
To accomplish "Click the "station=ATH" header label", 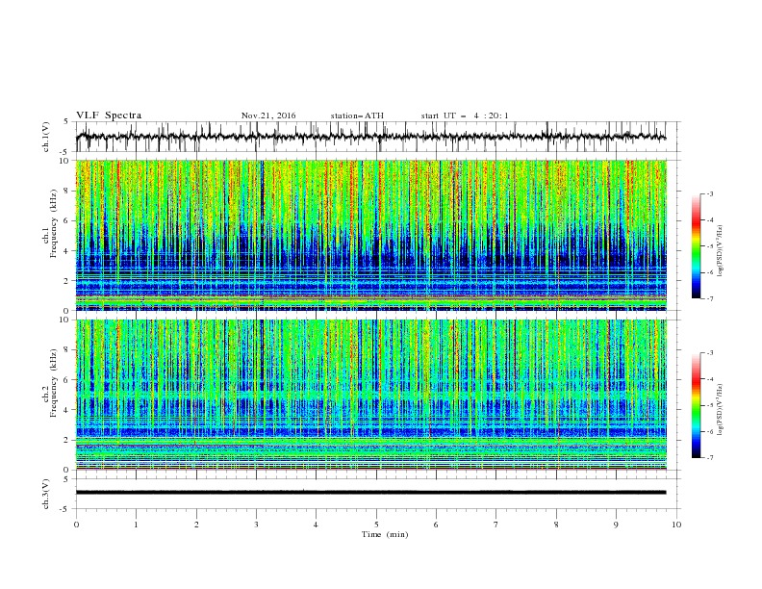I will click(x=357, y=115).
